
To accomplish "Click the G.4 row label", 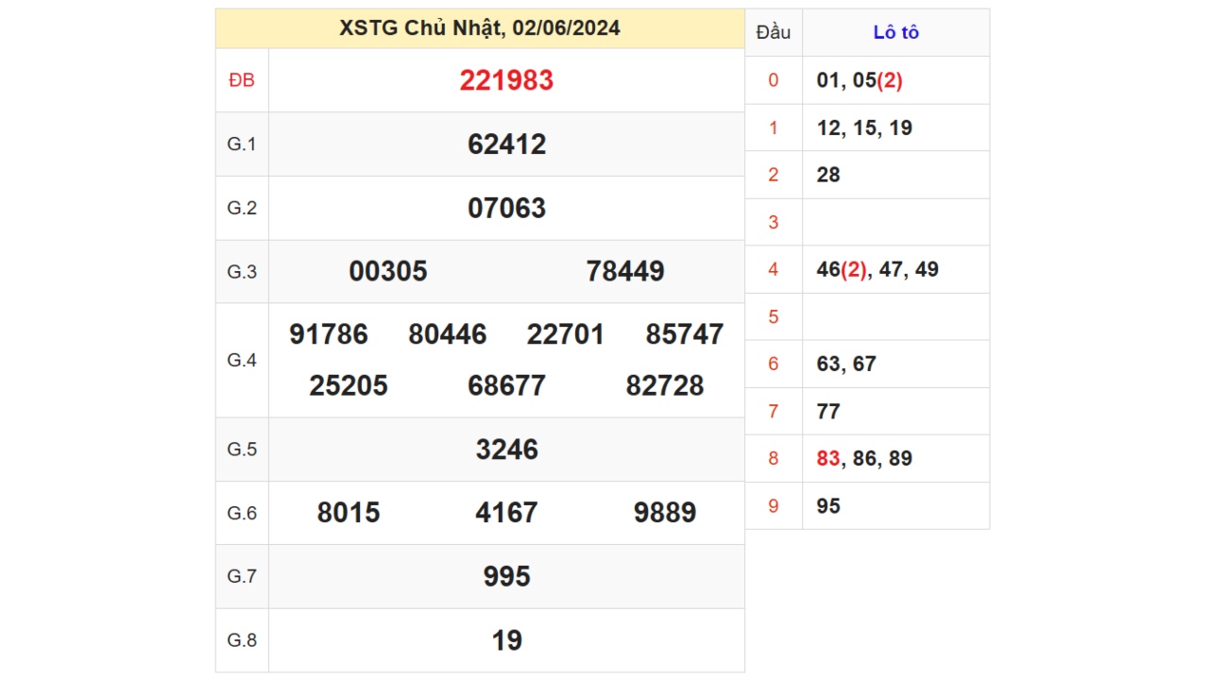I will pyautogui.click(x=242, y=360).
